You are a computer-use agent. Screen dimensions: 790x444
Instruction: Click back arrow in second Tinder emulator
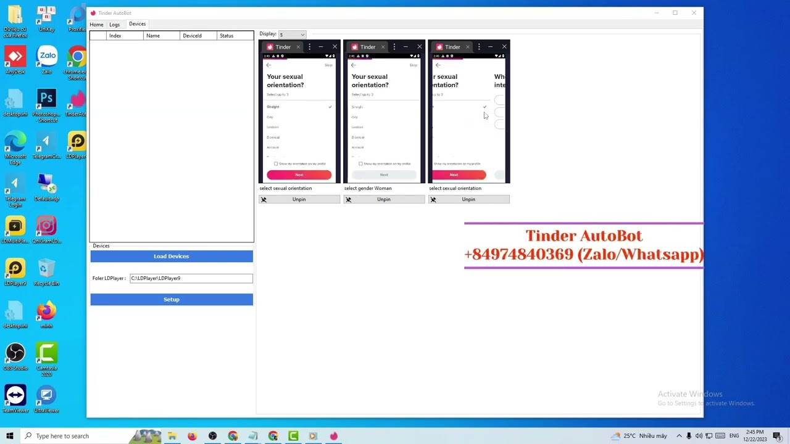click(353, 65)
